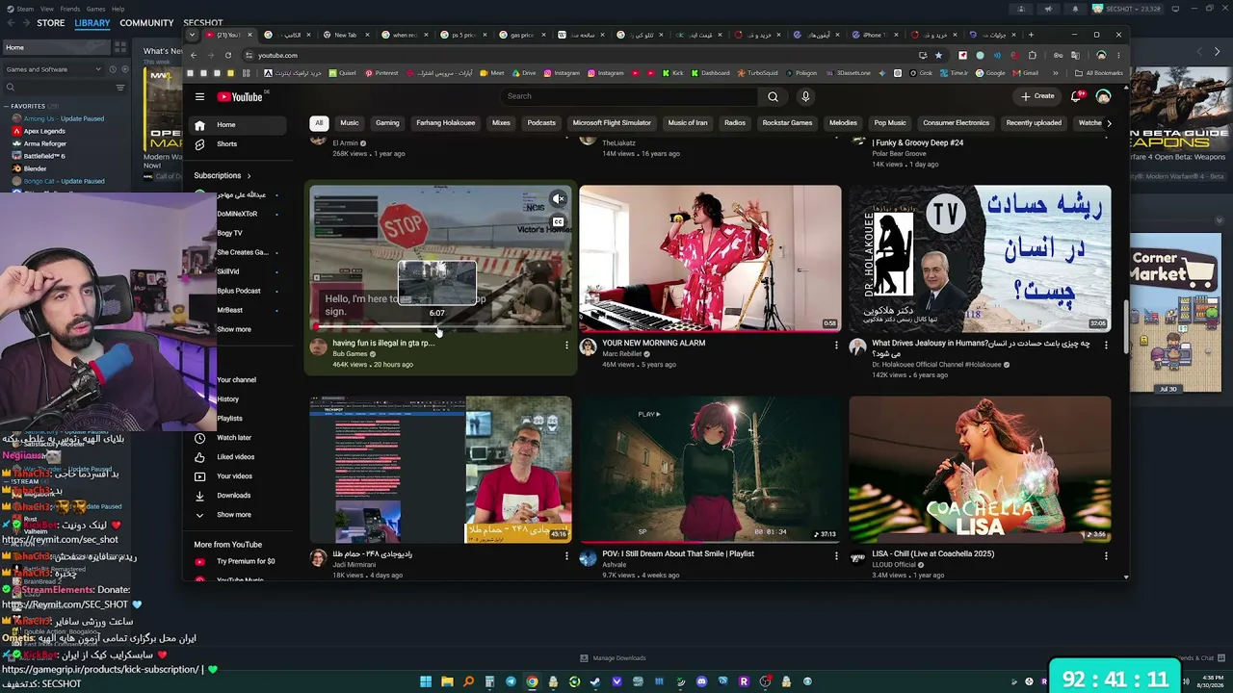Select the 'Microsoft Flight Simulator' chip
The width and height of the screenshot is (1233, 693).
click(612, 123)
